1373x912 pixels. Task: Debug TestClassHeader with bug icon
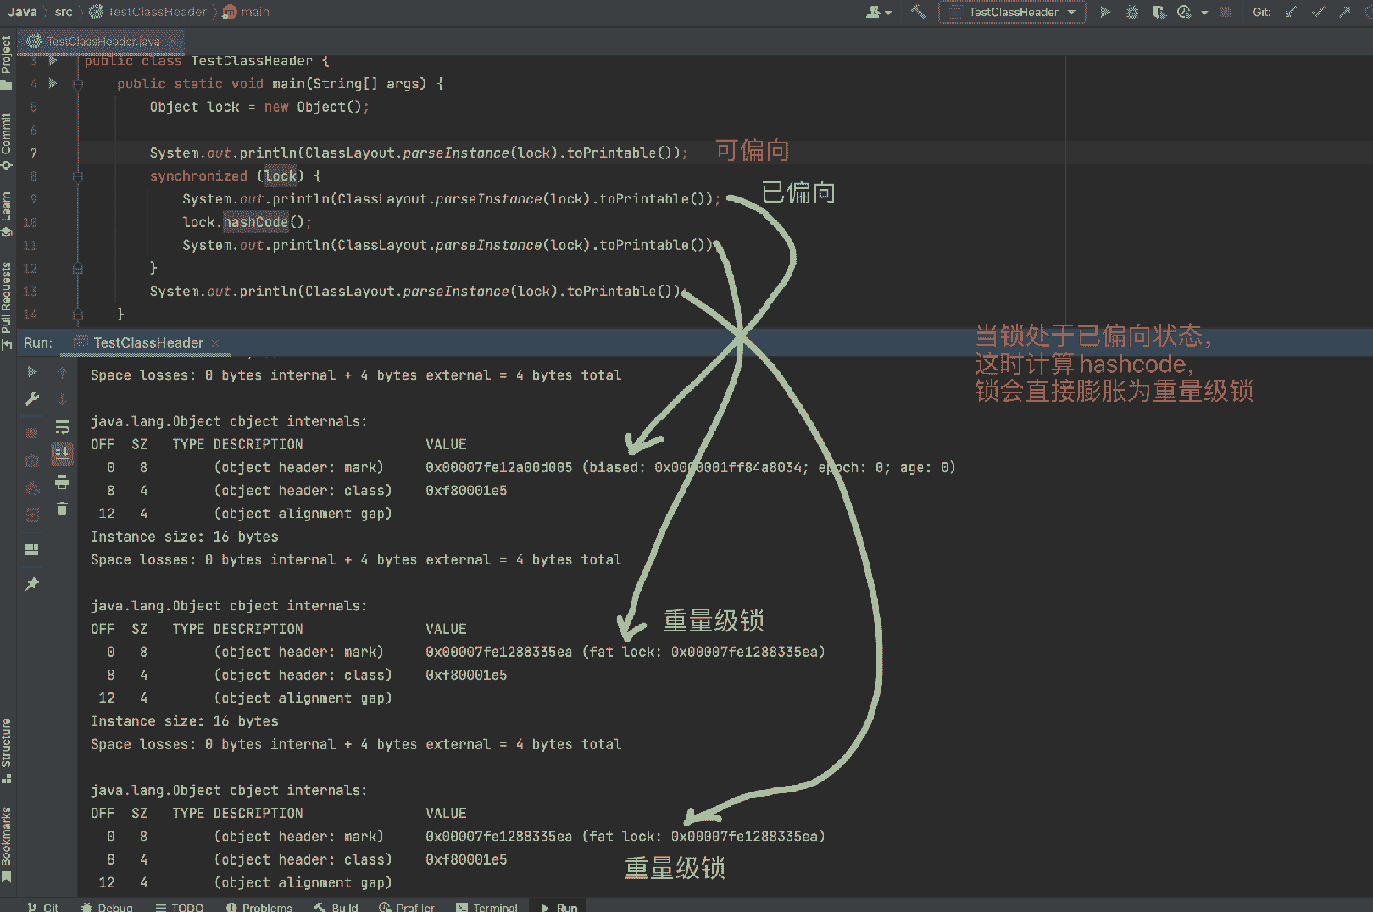point(1132,12)
